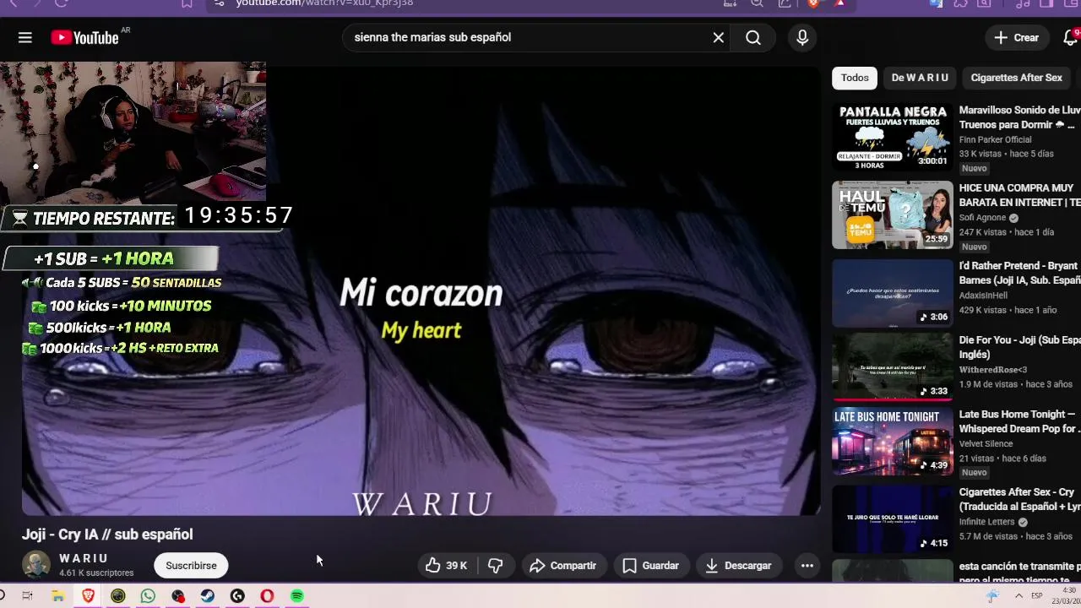Image resolution: width=1081 pixels, height=608 pixels.
Task: Start voice search with the microphone
Action: (802, 37)
